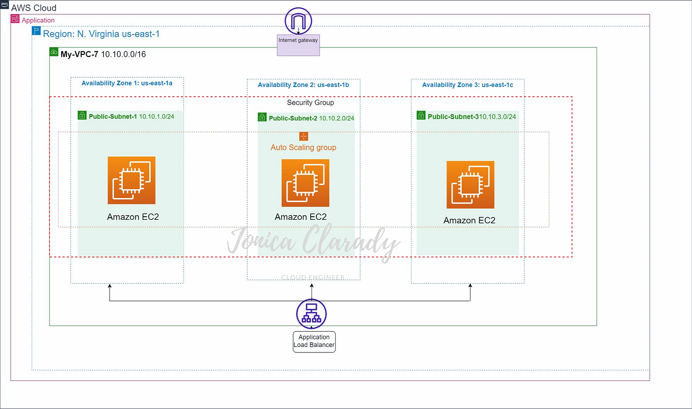Click the My-VPC-7 10.10.0.0/16 label

pyautogui.click(x=103, y=54)
